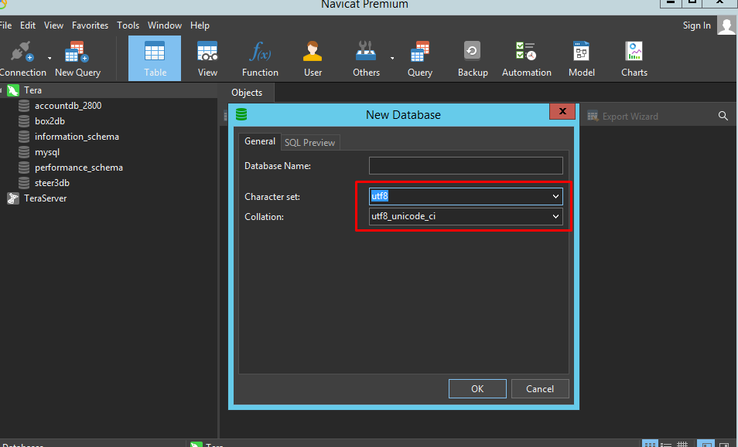The width and height of the screenshot is (738, 447).
Task: Switch to the Objects tab
Action: 247,93
